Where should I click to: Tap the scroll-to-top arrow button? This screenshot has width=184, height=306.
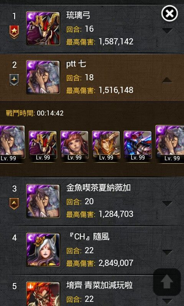[x=167, y=282]
